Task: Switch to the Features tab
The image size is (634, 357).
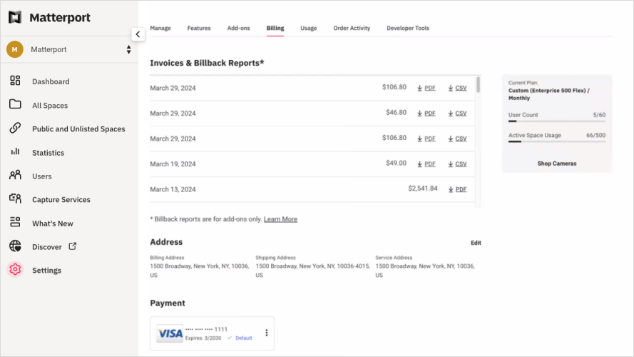Action: pos(199,29)
